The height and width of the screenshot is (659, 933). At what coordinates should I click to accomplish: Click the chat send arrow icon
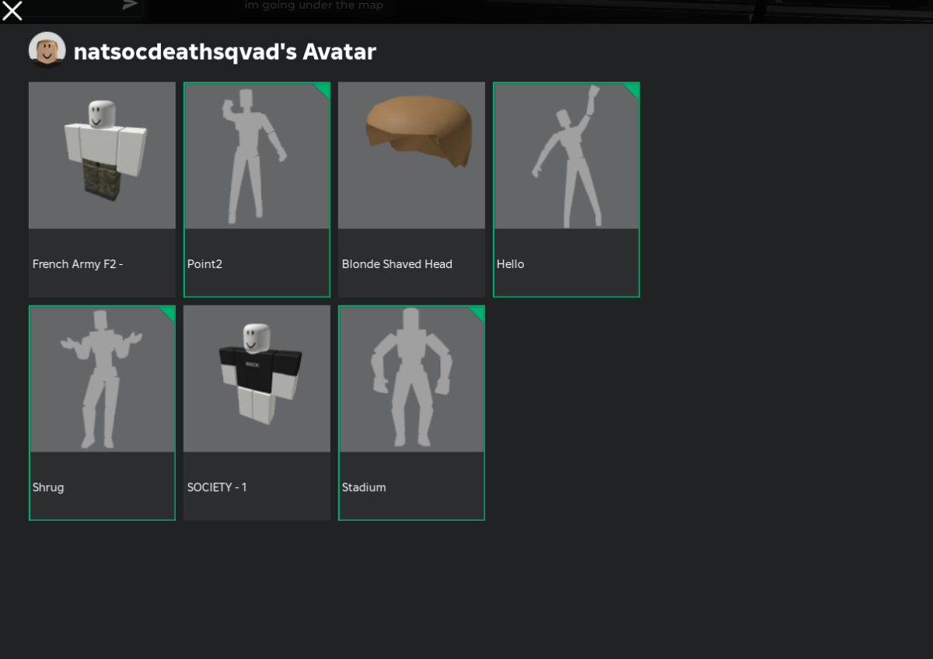[x=130, y=5]
